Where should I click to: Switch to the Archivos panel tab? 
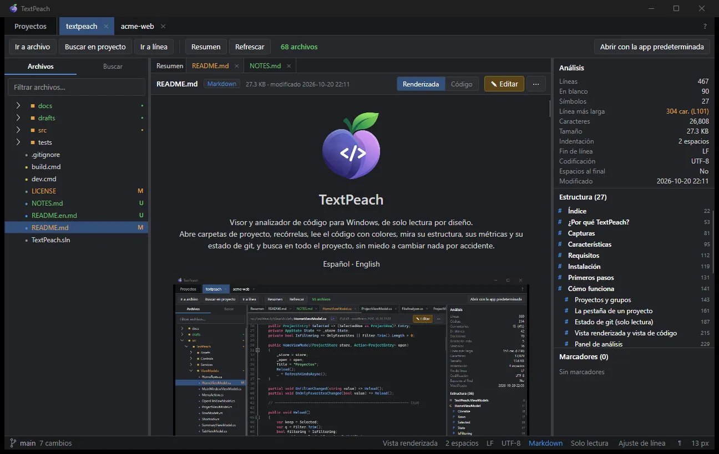click(40, 66)
